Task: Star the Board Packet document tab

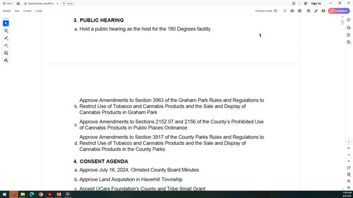Action: [25, 4]
